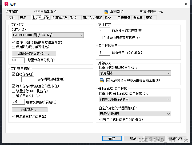Click the 增量保存百分比 input field
The height and width of the screenshot is (145, 192).
point(18,60)
